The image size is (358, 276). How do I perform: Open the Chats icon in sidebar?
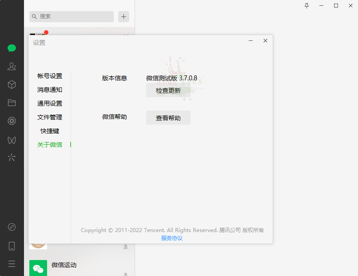12,48
